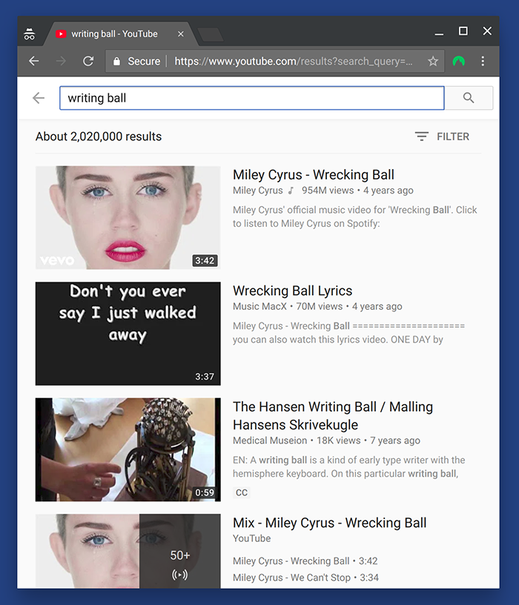Click the description 'Miley Cyrus' official music video'
The width and height of the screenshot is (519, 605).
pos(354,216)
